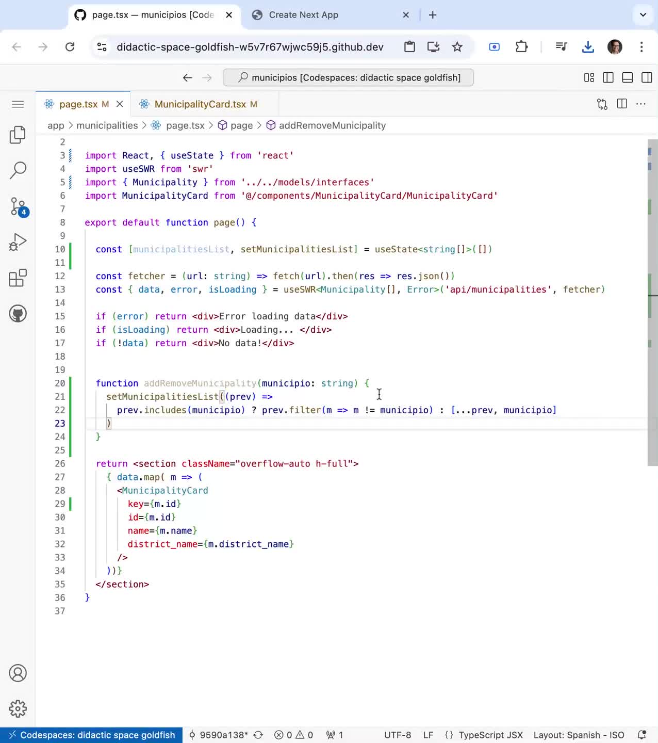This screenshot has height=743, width=658.
Task: Click the editor vertical scrollbar
Action: click(x=653, y=302)
